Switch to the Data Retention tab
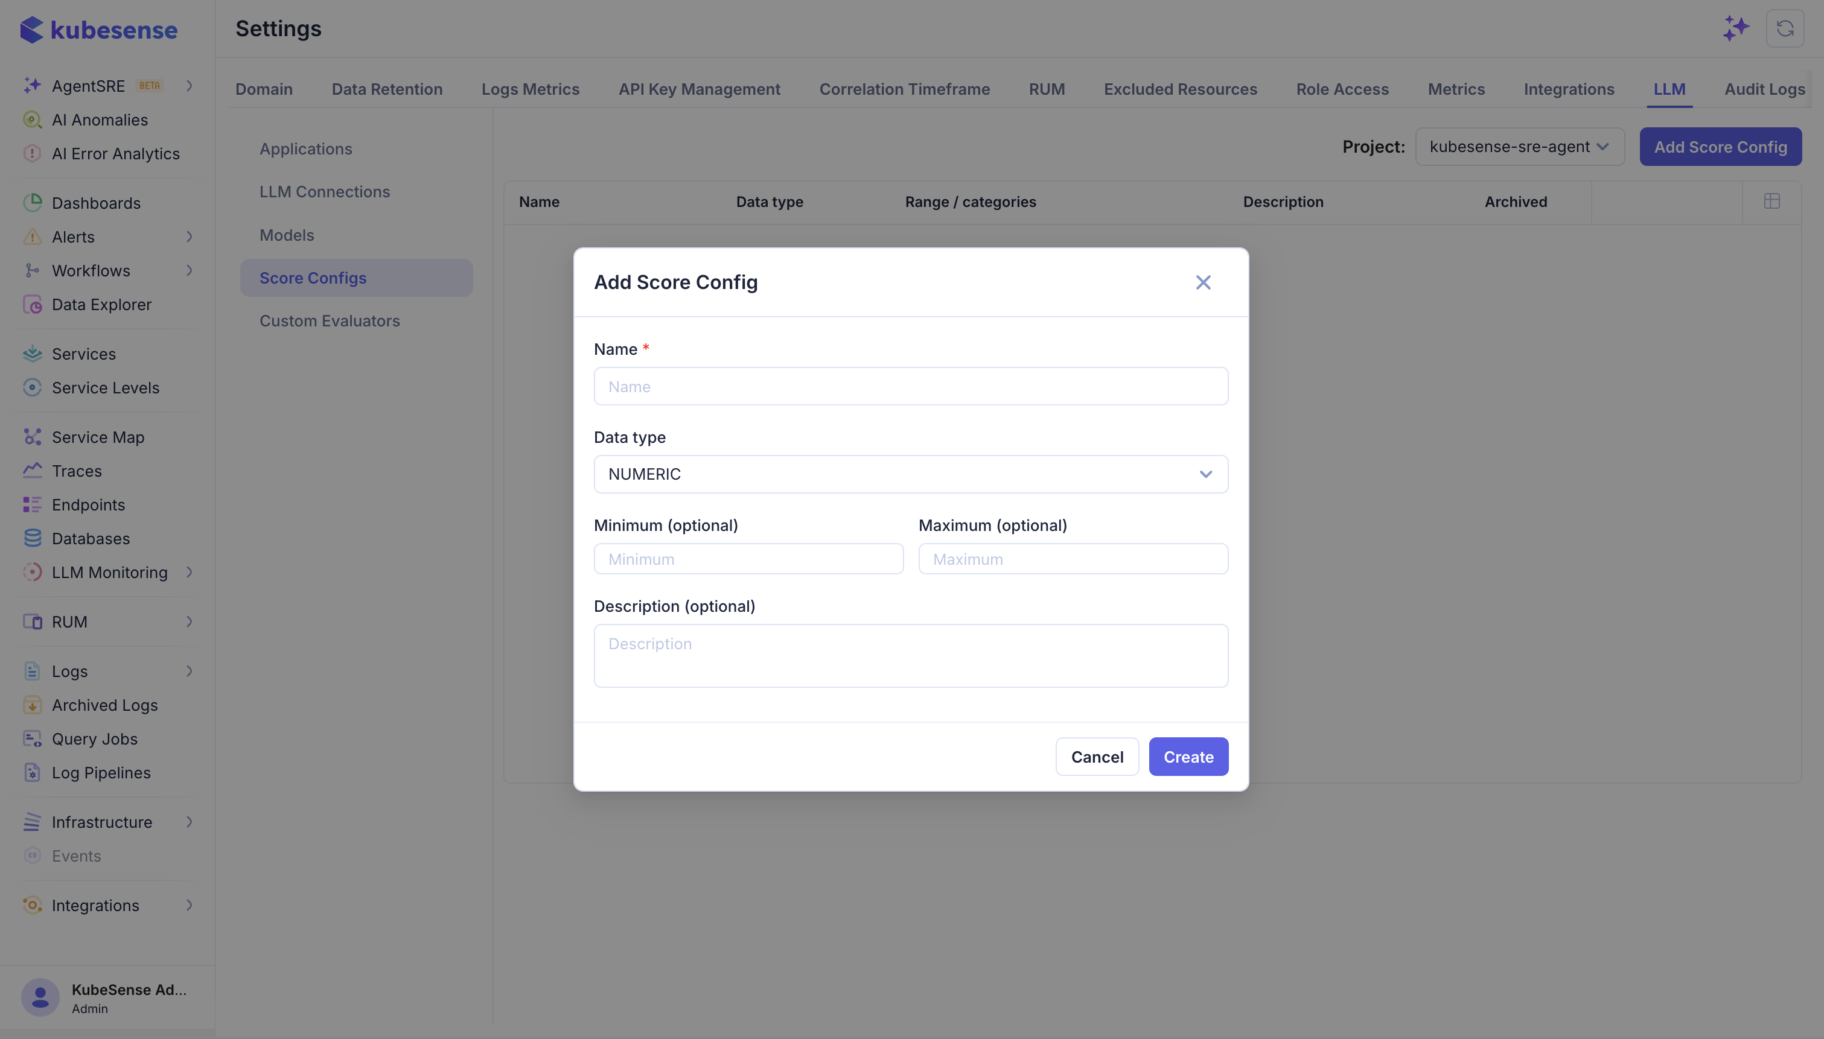This screenshot has width=1824, height=1039. [387, 89]
